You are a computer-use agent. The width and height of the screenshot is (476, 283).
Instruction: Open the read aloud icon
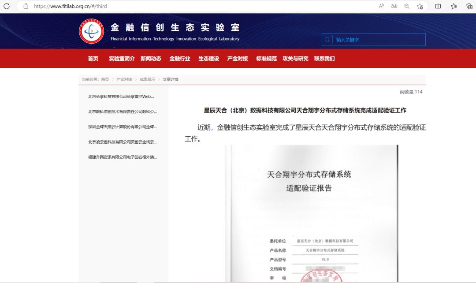(x=381, y=6)
